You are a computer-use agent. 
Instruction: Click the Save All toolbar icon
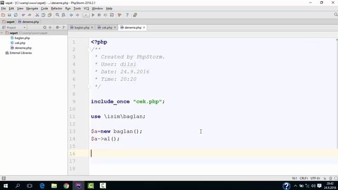(10, 15)
